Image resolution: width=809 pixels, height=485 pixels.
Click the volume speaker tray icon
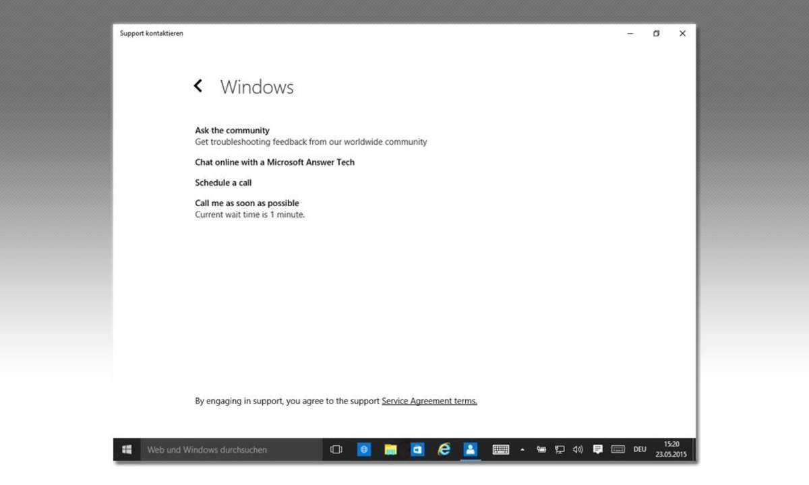[x=578, y=449]
